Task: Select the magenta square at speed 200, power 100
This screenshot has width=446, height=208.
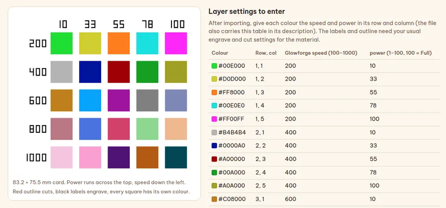Action: pos(176,43)
